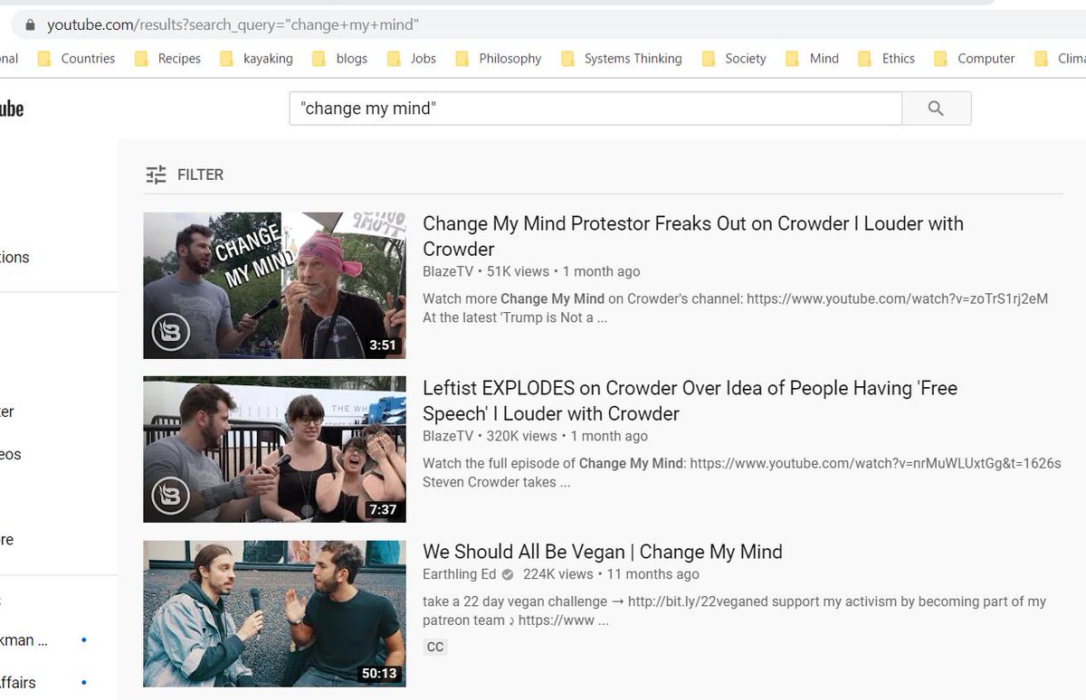Click the YouTube search input field
Viewport: 1086px width, 700px height.
click(595, 109)
